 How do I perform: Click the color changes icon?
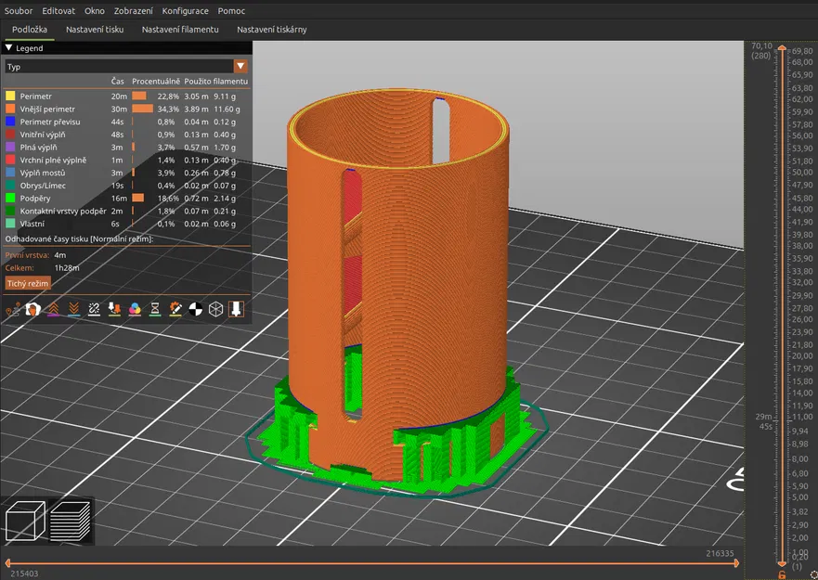[x=135, y=309]
